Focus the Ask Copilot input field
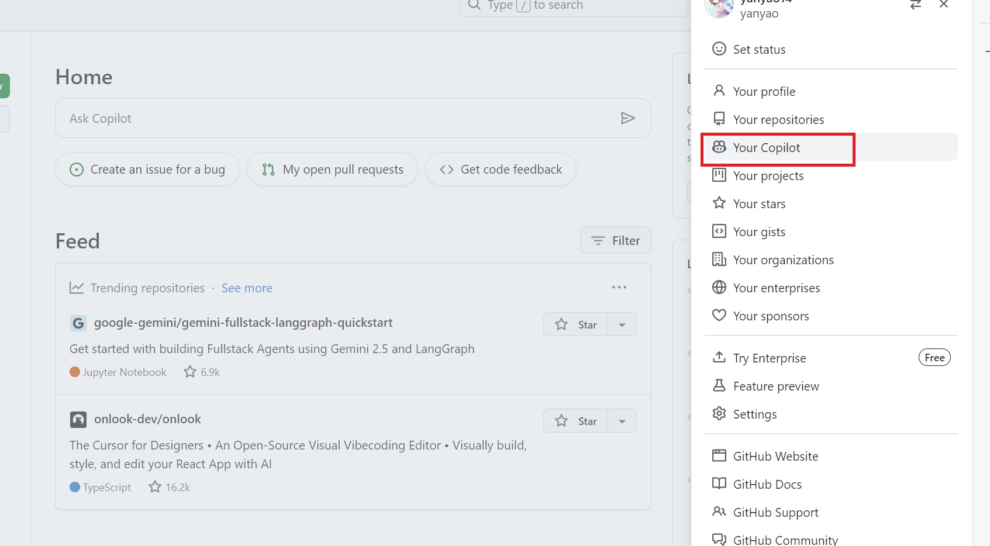The image size is (990, 546). 353,118
